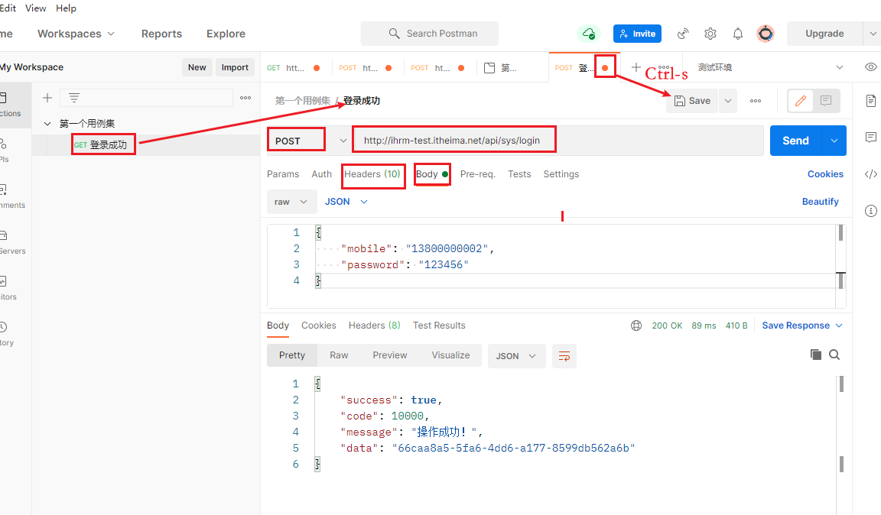The image size is (881, 515).
Task: Click the New button in My Workspace
Action: (x=197, y=67)
